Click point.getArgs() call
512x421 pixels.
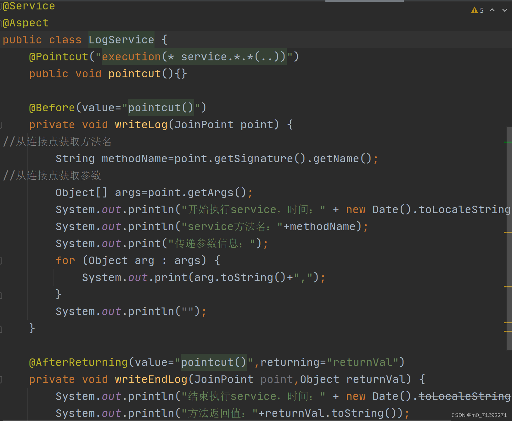coord(197,193)
